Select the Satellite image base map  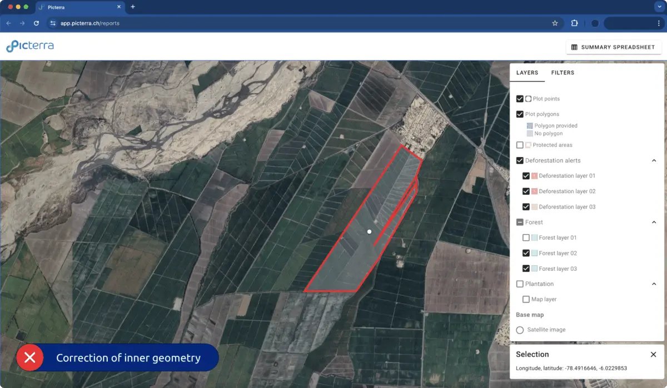point(520,330)
